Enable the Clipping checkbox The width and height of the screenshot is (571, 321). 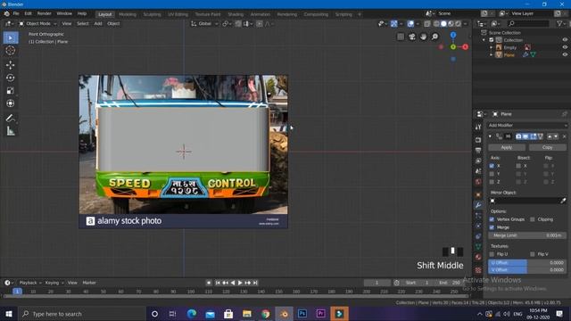pyautogui.click(x=533, y=219)
